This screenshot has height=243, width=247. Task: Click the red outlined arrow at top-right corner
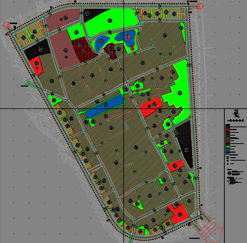coord(200,6)
